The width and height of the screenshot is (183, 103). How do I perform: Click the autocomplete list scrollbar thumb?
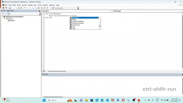pos(100,26)
